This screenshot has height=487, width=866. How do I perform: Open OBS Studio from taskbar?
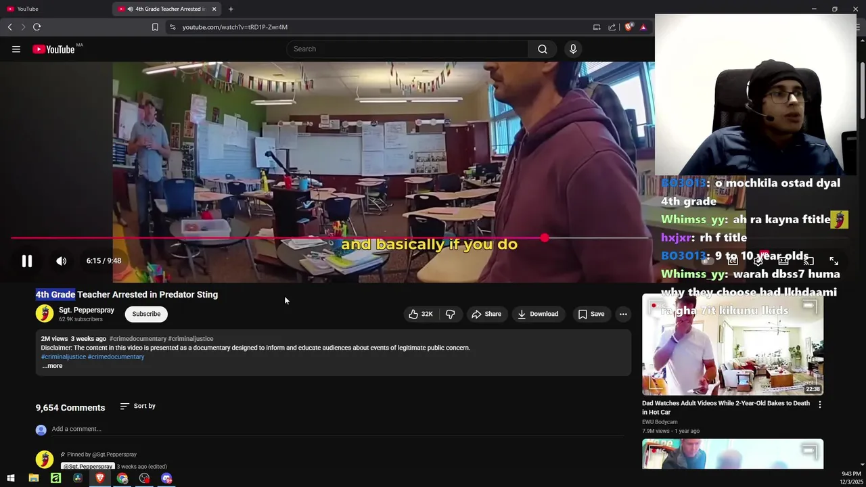pos(144,478)
